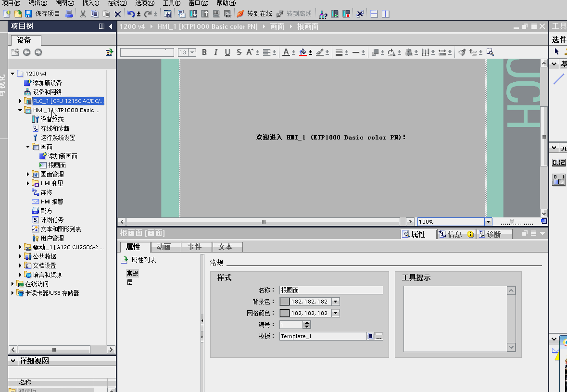Click 转到在线 button
Viewport: 567px width, 392px height.
click(x=254, y=14)
